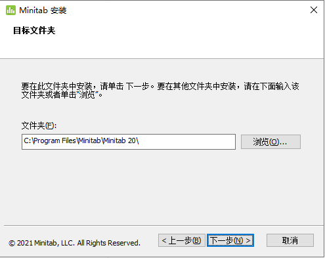The image size is (325, 258).
Task: Continue with the 下一步(N) button
Action: click(x=230, y=240)
